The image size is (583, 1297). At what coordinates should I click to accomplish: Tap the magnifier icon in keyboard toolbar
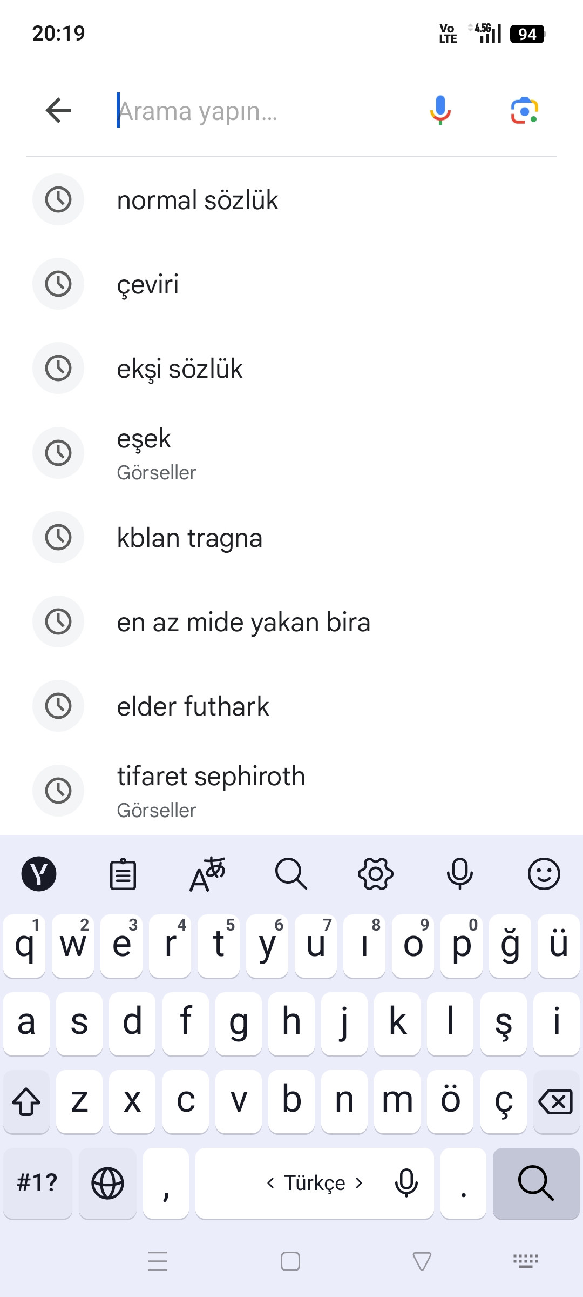[x=291, y=874]
